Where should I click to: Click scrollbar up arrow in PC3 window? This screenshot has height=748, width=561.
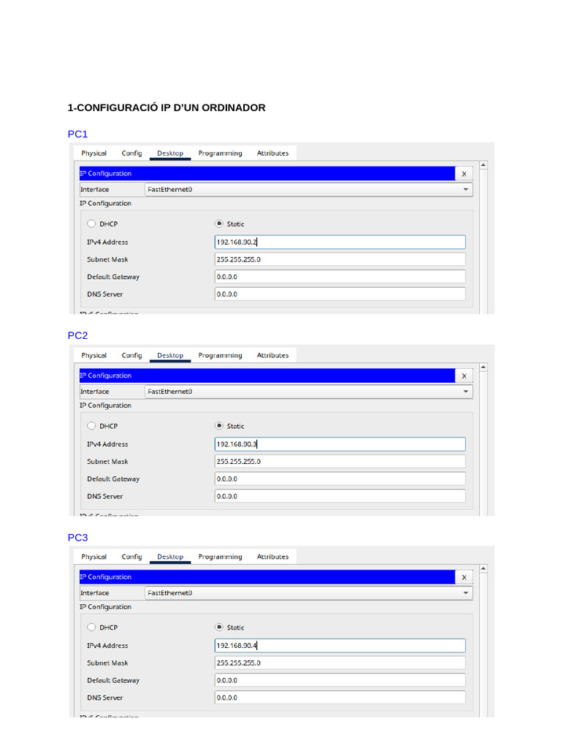484,568
